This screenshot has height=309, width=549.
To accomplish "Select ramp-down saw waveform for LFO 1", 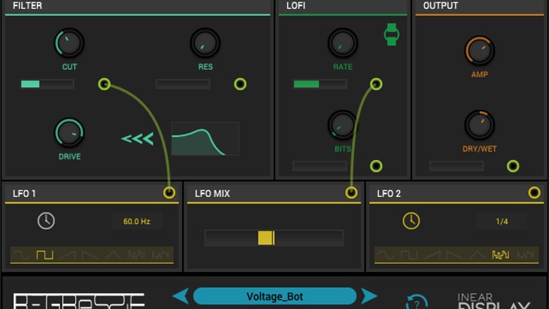I will (x=89, y=255).
